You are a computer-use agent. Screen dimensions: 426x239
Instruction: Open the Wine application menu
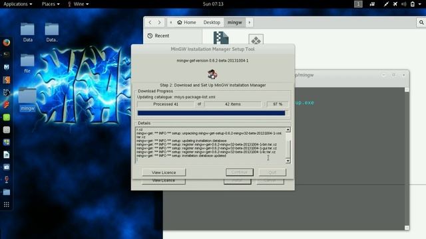tap(79, 4)
